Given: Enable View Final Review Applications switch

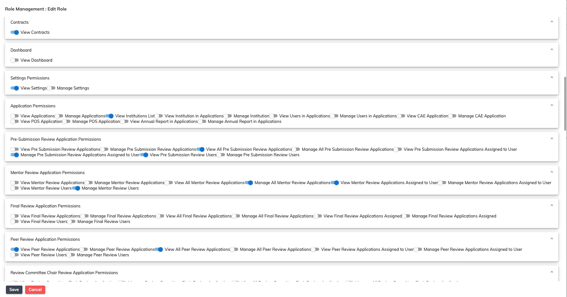Looking at the screenshot, I should [x=15, y=216].
